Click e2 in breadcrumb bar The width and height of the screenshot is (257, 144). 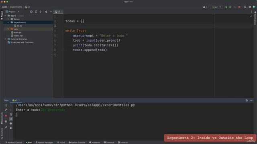point(27,7)
